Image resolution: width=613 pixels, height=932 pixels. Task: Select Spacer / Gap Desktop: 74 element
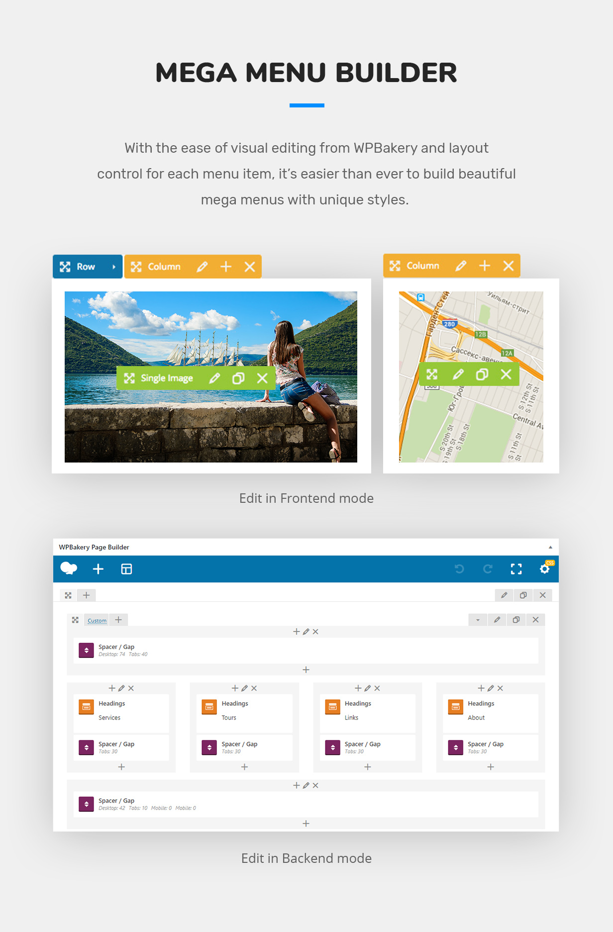[x=306, y=650]
